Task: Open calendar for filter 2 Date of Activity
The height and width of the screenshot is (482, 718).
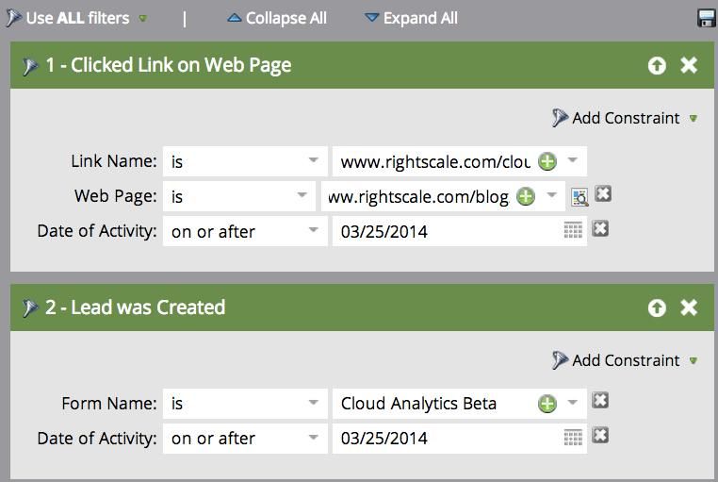Action: point(573,438)
